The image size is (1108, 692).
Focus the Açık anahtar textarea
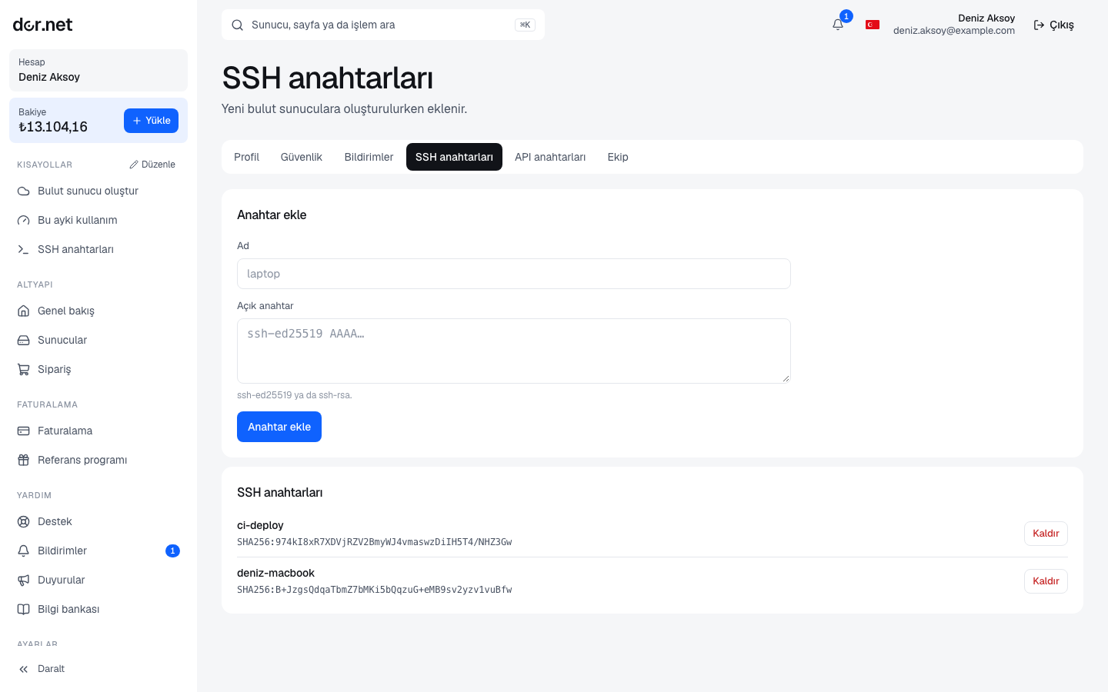tap(514, 351)
